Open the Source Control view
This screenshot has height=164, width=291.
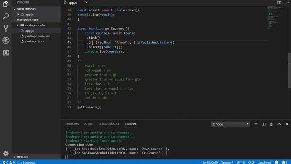(6, 28)
